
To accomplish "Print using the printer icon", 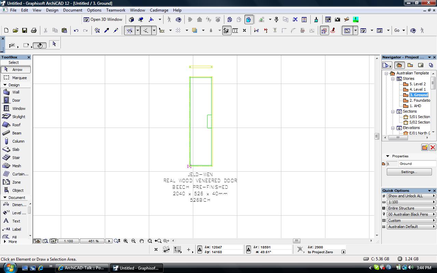I will click(x=34, y=30).
